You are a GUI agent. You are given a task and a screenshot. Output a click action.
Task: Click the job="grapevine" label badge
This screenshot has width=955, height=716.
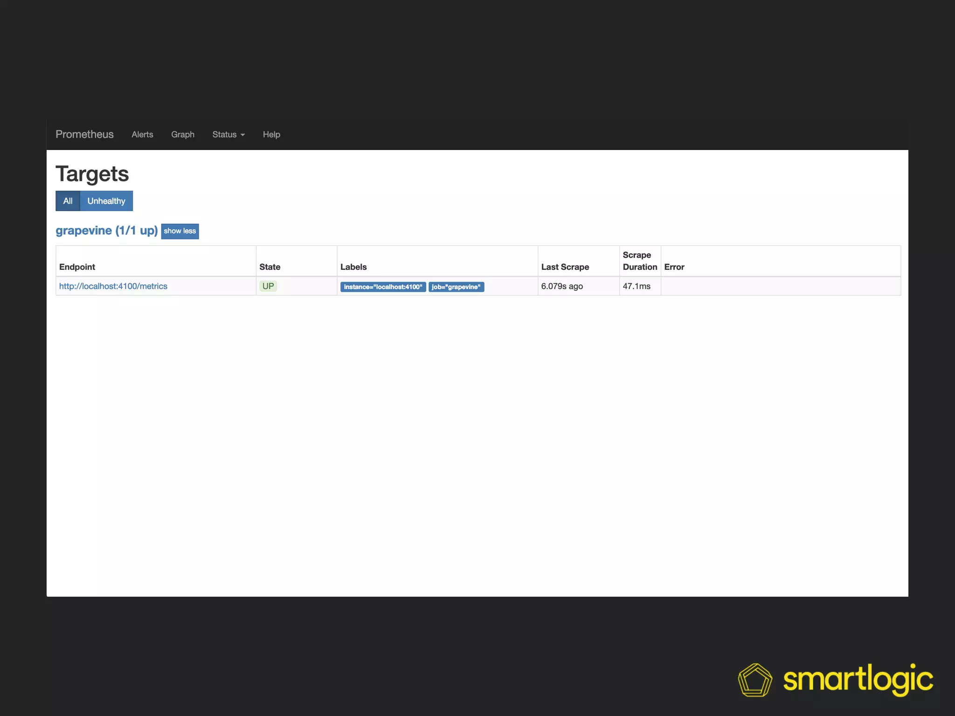click(x=456, y=287)
